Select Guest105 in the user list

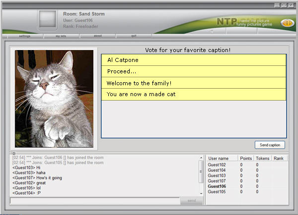(x=217, y=192)
